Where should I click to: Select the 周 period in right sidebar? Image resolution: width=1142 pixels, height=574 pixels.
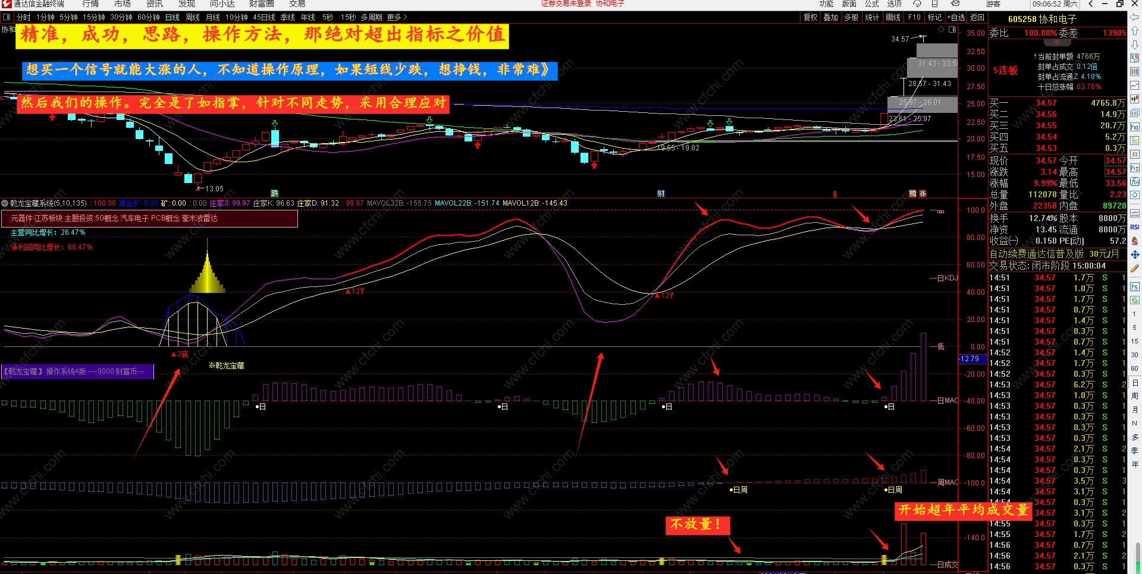coord(1135,396)
